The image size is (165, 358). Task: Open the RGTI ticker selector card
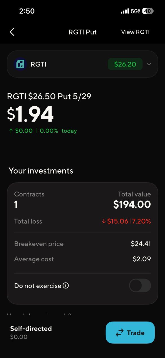82,64
